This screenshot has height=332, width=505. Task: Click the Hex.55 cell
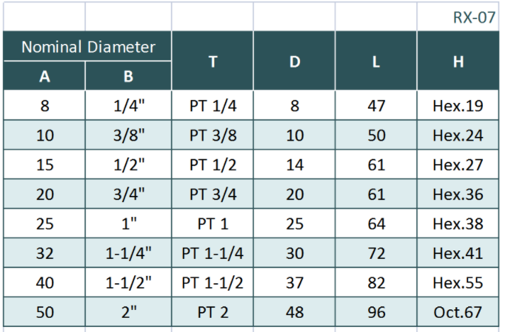458,282
